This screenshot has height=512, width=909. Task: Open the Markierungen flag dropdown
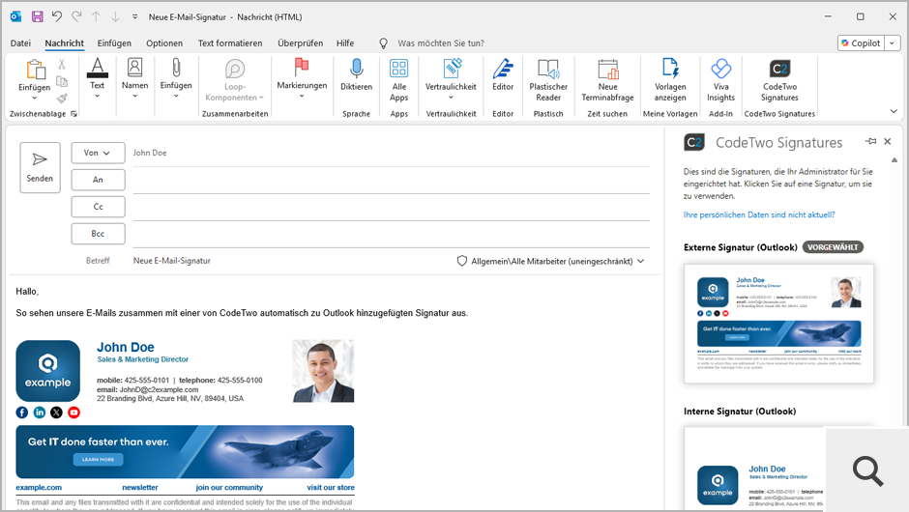coord(302,77)
